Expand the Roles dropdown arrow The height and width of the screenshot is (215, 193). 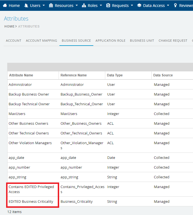(101, 6)
